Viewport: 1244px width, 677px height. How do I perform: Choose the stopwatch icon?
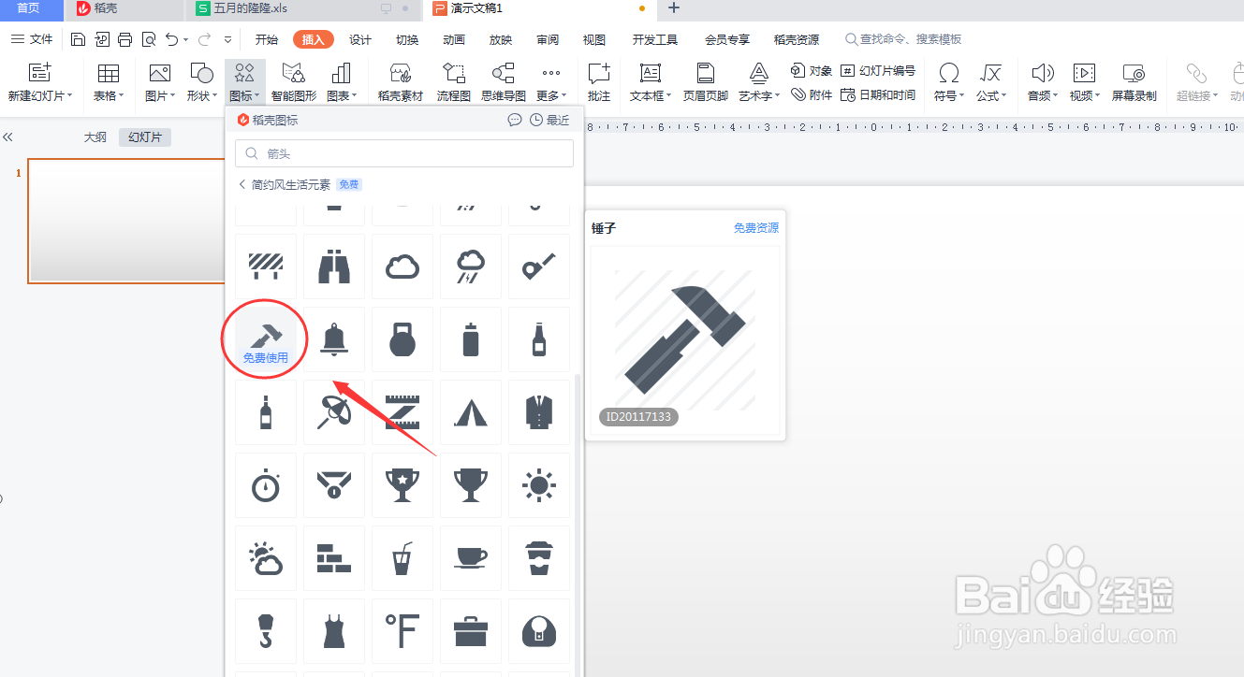(x=266, y=484)
